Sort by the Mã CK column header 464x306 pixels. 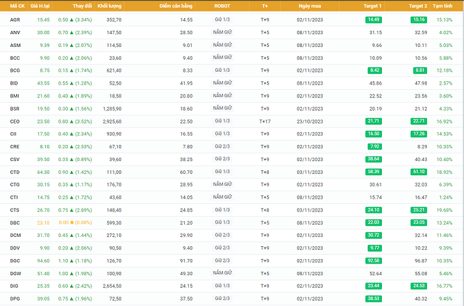click(17, 6)
